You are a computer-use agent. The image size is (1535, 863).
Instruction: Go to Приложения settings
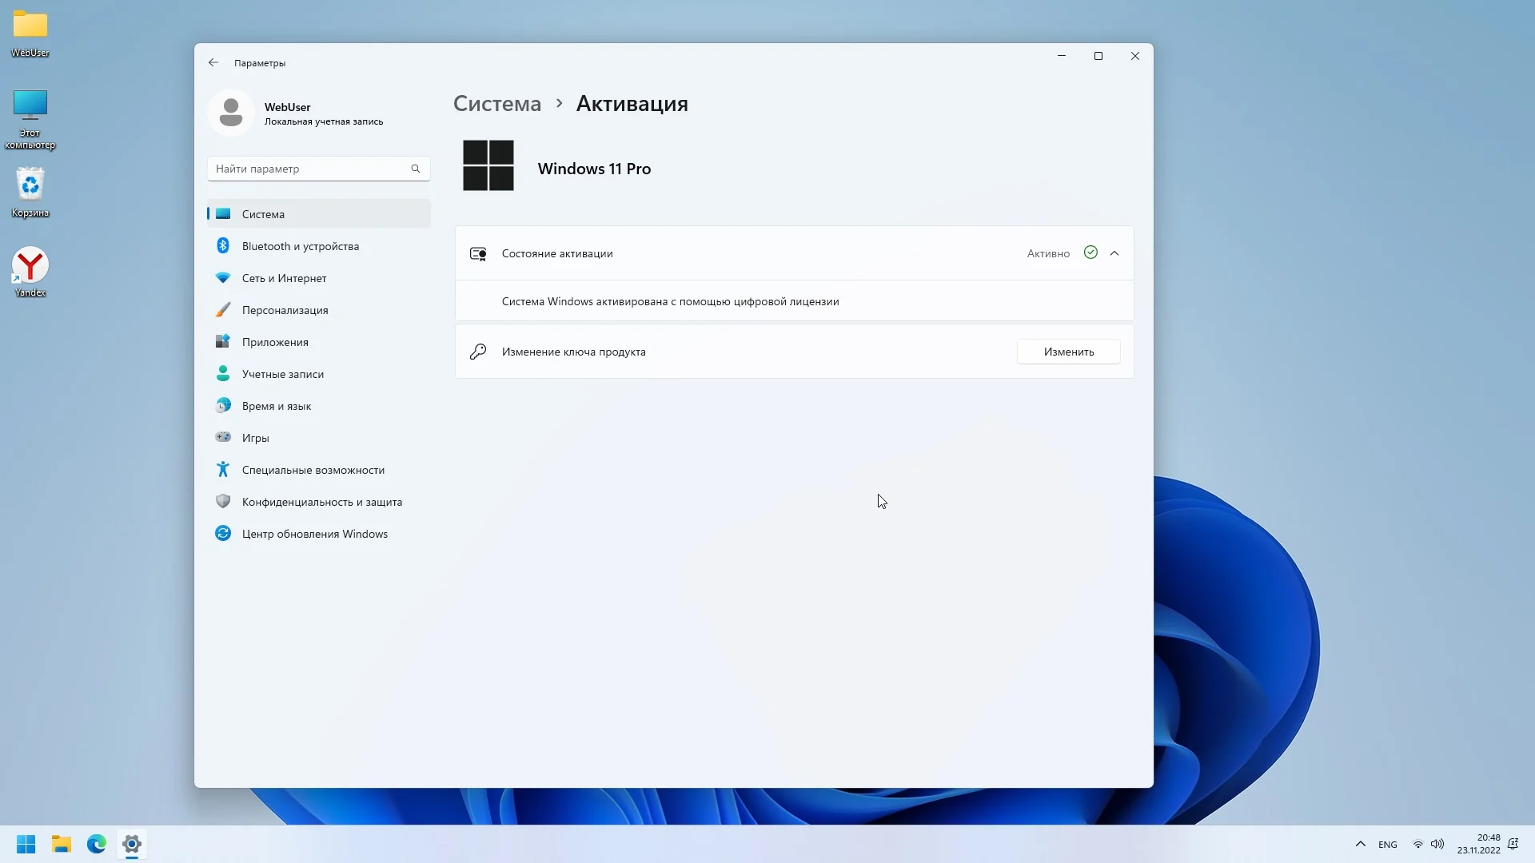[x=275, y=342]
